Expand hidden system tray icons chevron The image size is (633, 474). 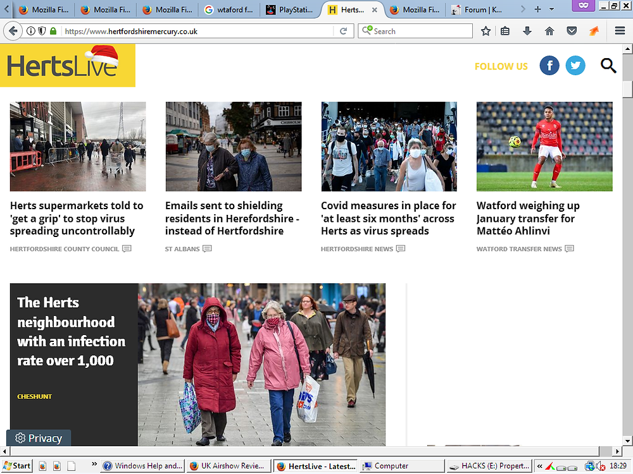point(539,466)
